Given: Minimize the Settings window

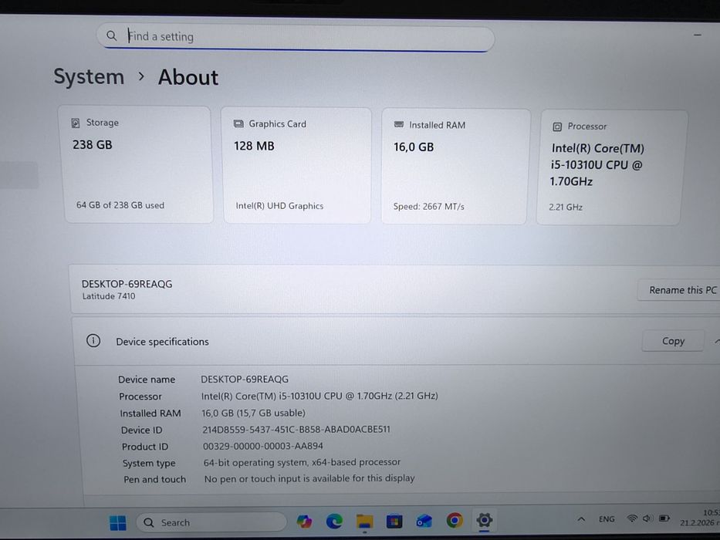Looking at the screenshot, I should point(698,35).
